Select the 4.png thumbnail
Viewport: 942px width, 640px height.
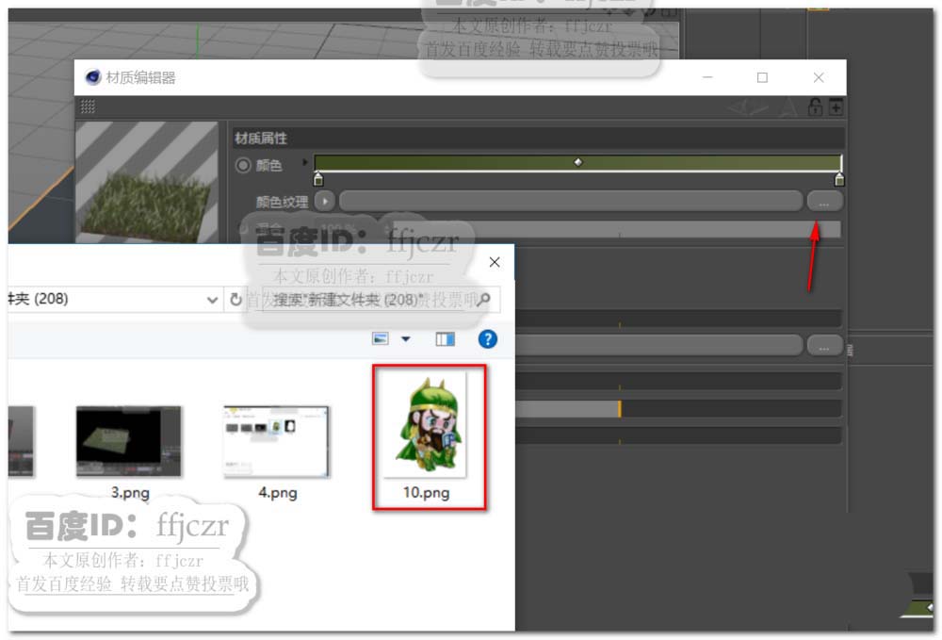(276, 442)
